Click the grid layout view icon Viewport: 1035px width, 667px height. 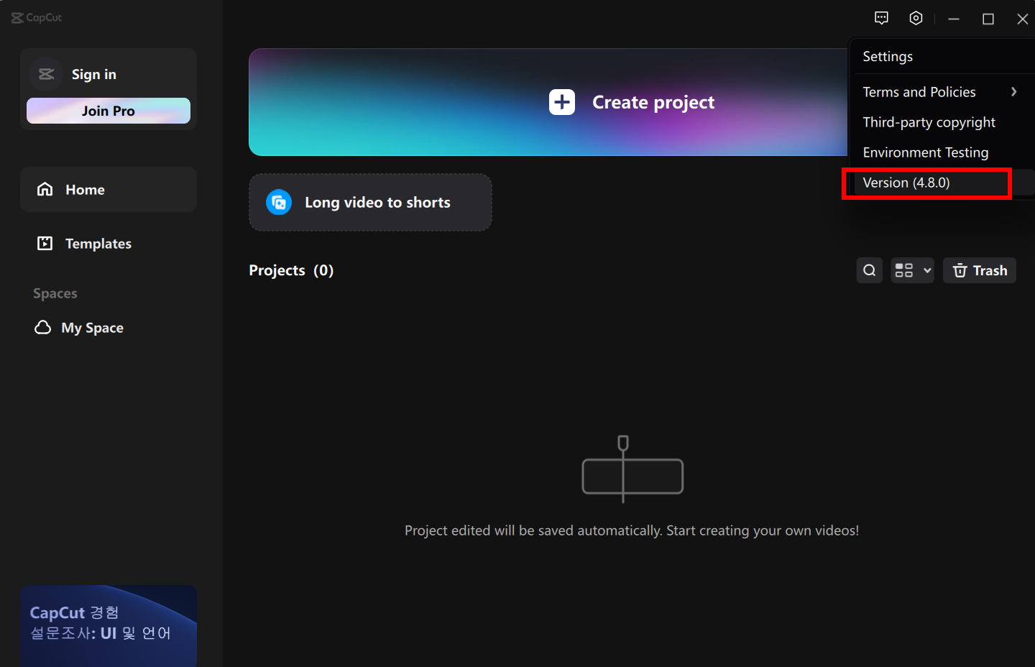point(904,270)
